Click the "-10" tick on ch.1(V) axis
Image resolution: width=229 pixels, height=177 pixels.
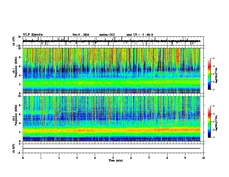point(19,46)
